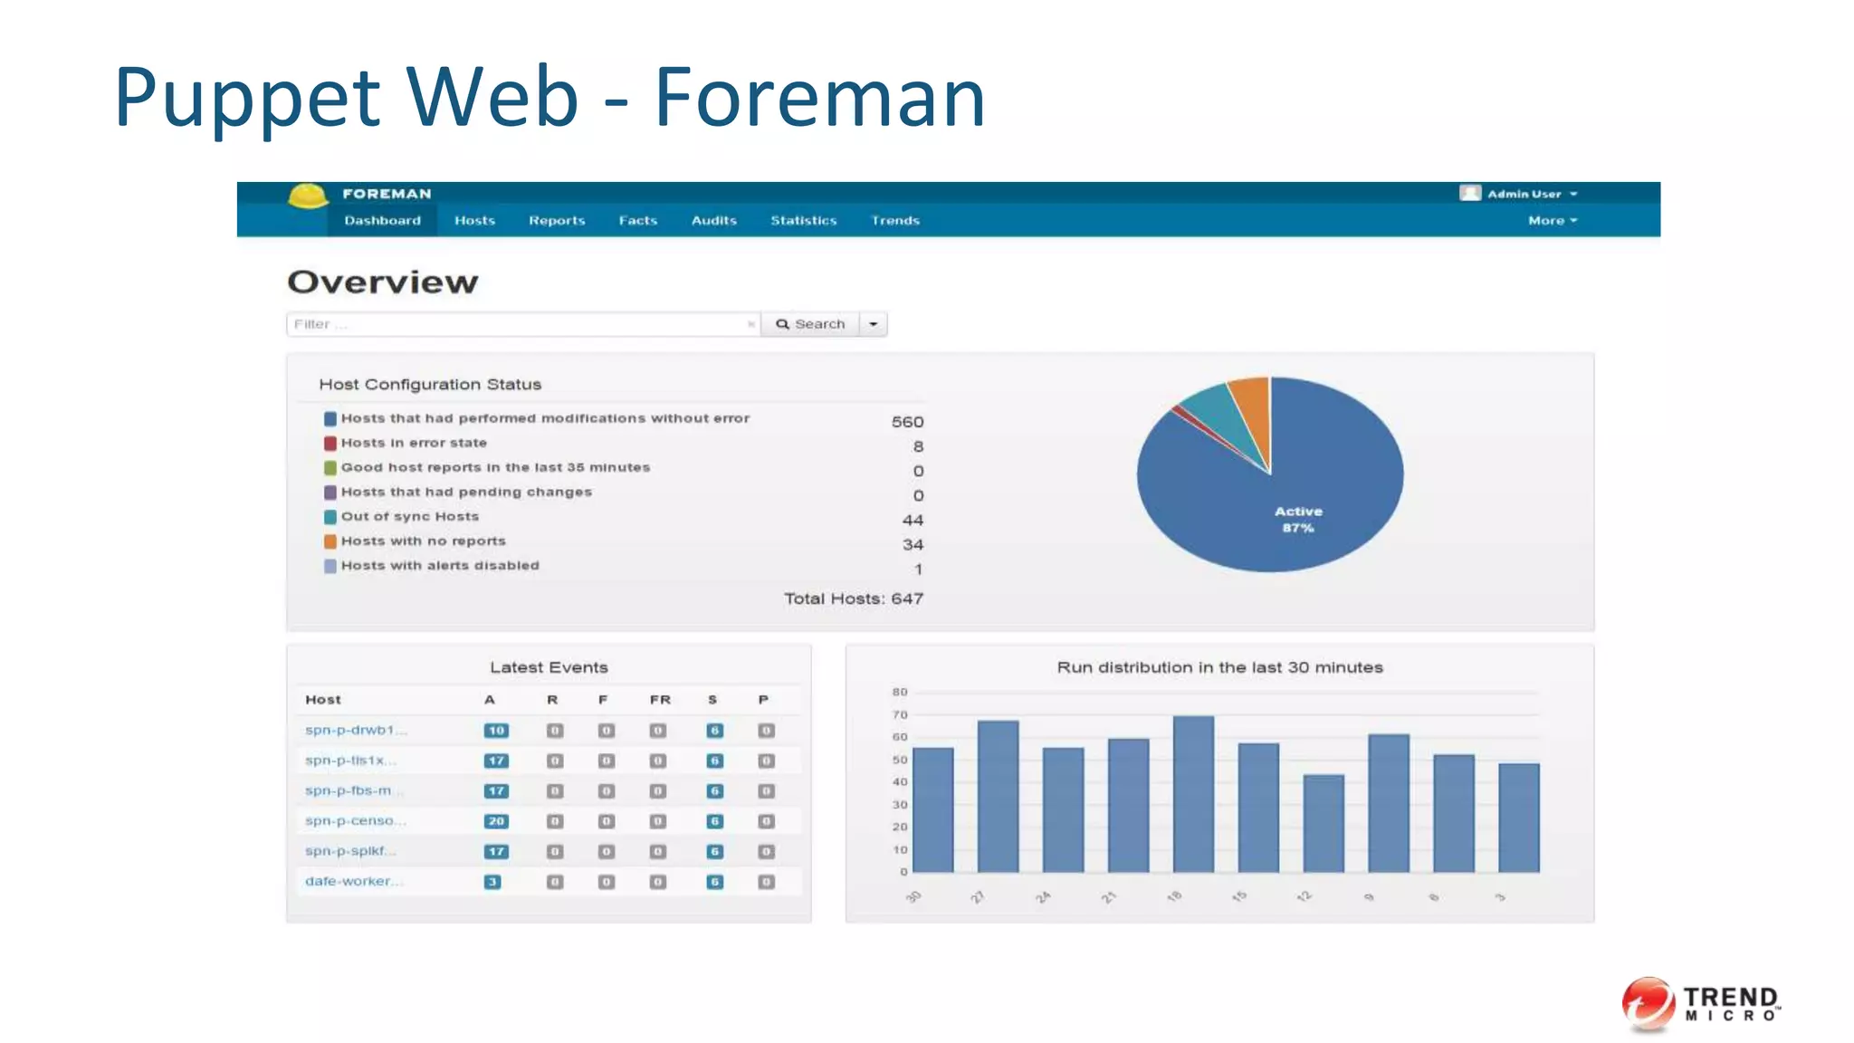
Task: Open 'Hosts with no reports' link
Action: 424,541
